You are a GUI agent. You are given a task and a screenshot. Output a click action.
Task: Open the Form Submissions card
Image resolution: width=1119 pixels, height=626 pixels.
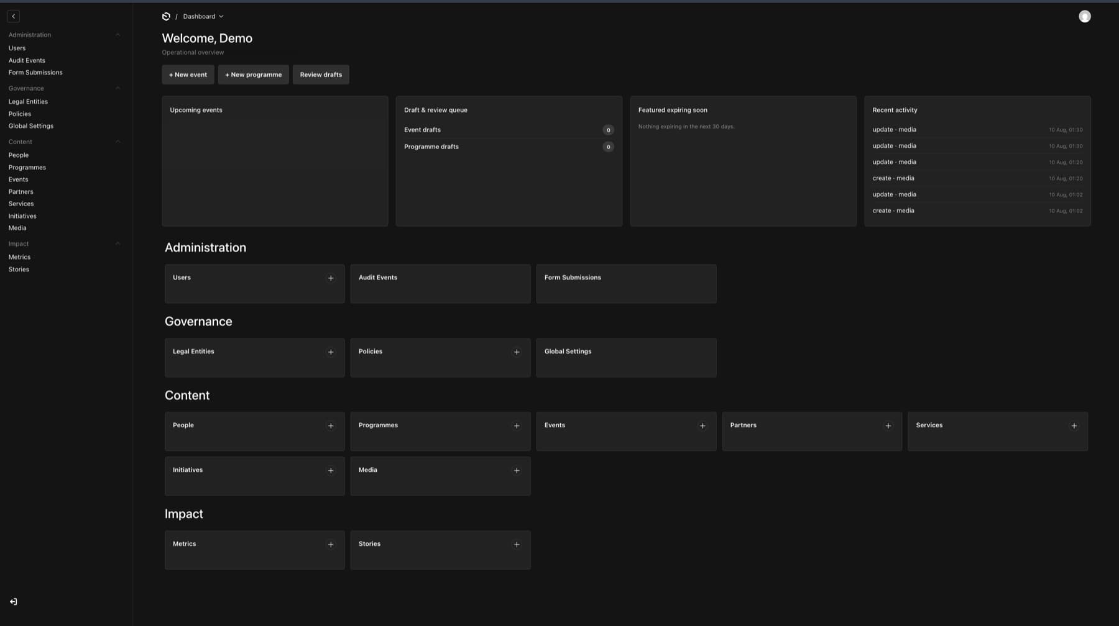click(x=626, y=284)
